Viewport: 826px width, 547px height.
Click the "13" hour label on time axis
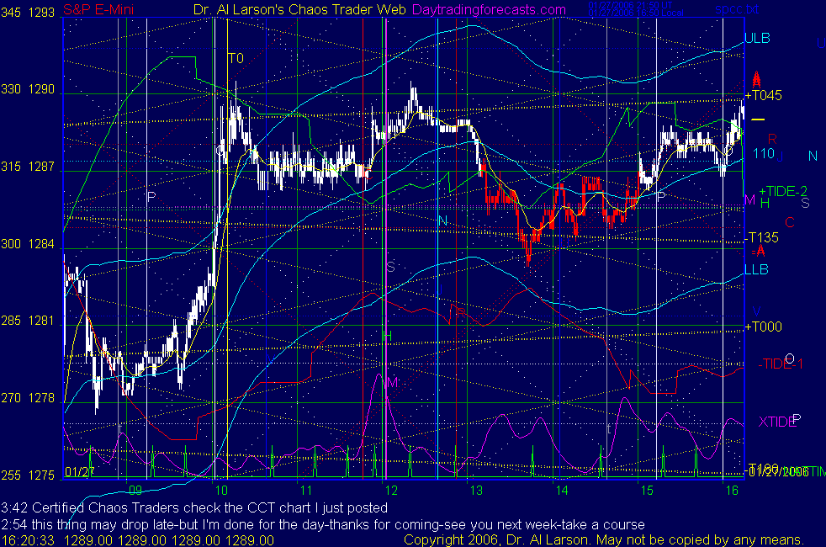click(x=476, y=491)
